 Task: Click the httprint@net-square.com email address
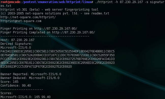pos(21,21)
